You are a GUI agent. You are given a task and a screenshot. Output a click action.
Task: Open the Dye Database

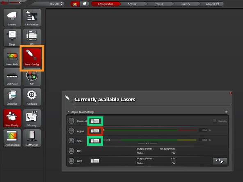tap(12, 138)
